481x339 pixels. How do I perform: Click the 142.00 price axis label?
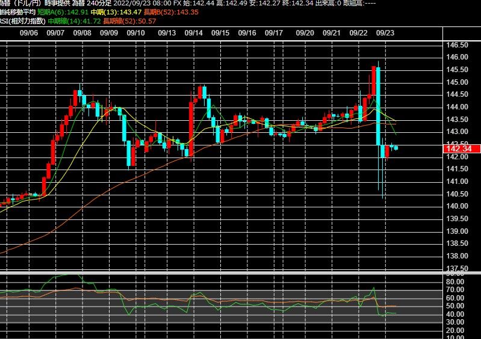tap(457, 157)
